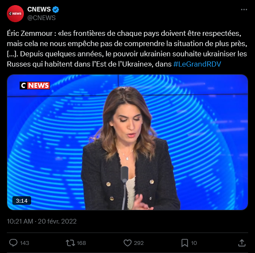Click the share upload icon
This screenshot has width=255, height=253.
pyautogui.click(x=242, y=243)
